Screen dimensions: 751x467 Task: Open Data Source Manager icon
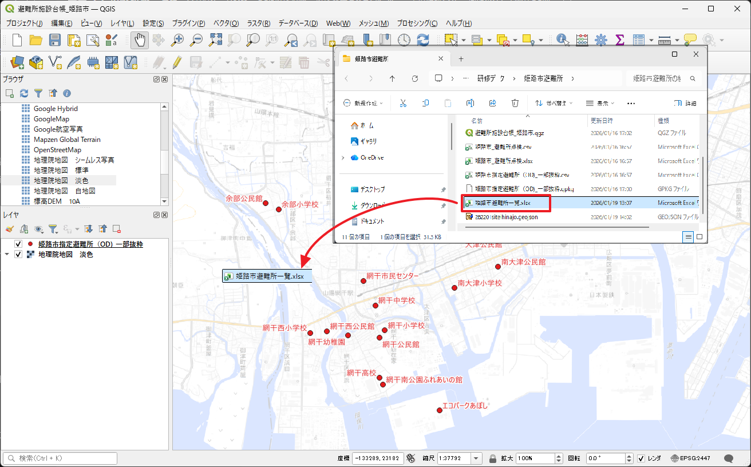tap(17, 62)
